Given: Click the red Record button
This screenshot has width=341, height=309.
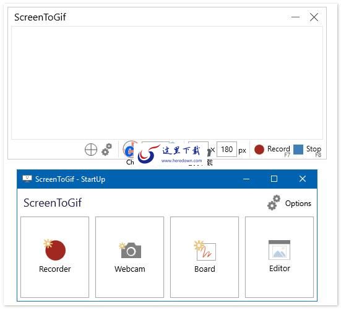Looking at the screenshot, I should 272,150.
